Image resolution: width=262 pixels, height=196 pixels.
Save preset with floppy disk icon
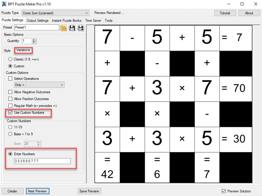pos(72,28)
